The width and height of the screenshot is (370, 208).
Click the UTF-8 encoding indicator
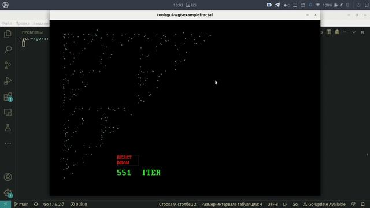pos(272,204)
